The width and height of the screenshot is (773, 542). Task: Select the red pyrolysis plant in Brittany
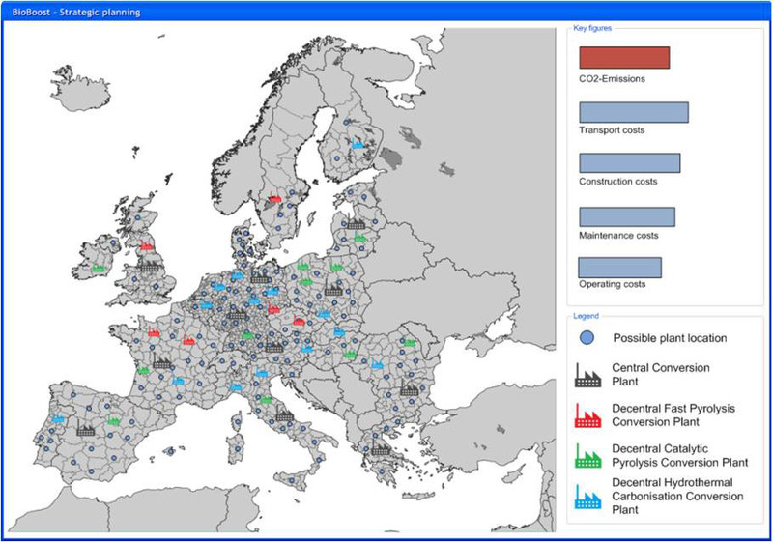pos(154,332)
